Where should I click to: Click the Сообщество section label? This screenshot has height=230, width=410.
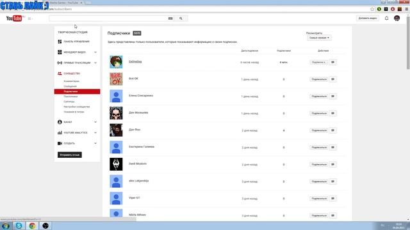tap(72, 73)
